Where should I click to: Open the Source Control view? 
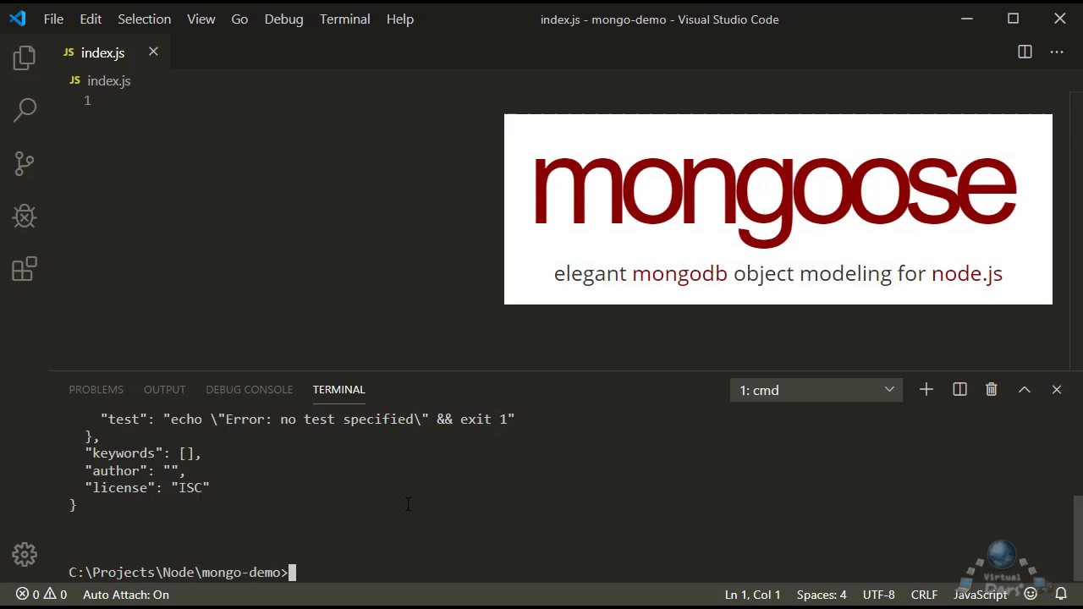(25, 163)
